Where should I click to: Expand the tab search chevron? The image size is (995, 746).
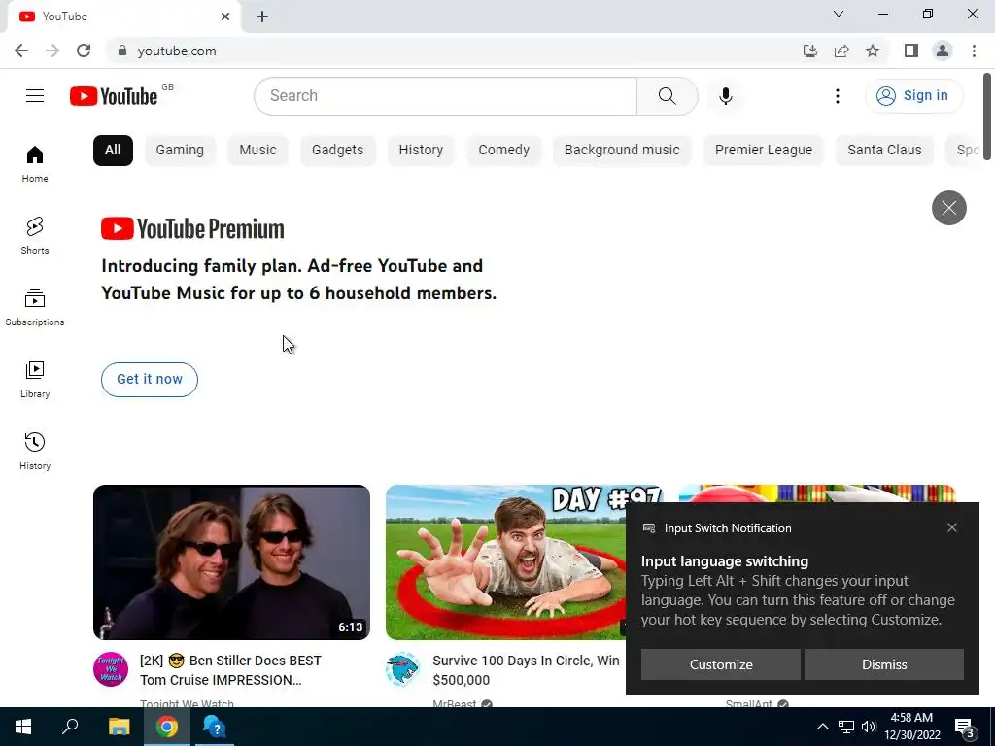(839, 14)
